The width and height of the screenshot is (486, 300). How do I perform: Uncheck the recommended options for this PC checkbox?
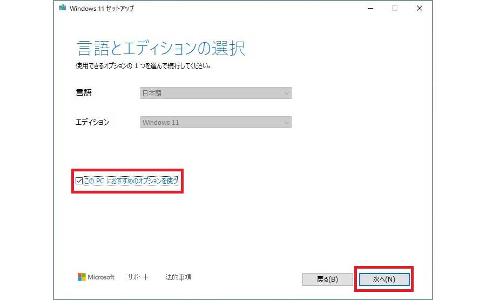[79, 181]
